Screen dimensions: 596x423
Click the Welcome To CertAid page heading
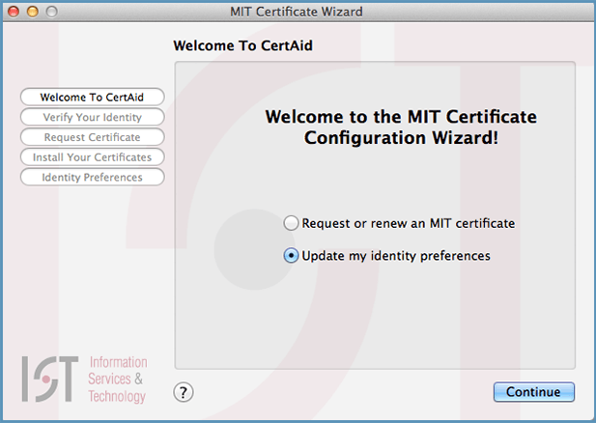[x=242, y=45]
